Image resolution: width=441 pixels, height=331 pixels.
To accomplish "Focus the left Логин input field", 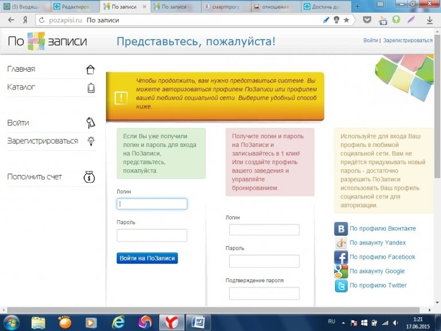I will [x=152, y=204].
